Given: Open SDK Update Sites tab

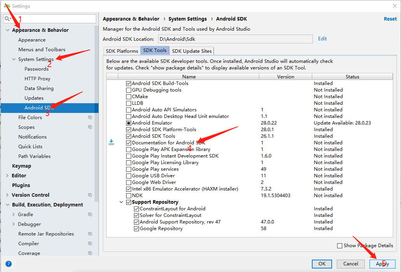Looking at the screenshot, I should [192, 51].
